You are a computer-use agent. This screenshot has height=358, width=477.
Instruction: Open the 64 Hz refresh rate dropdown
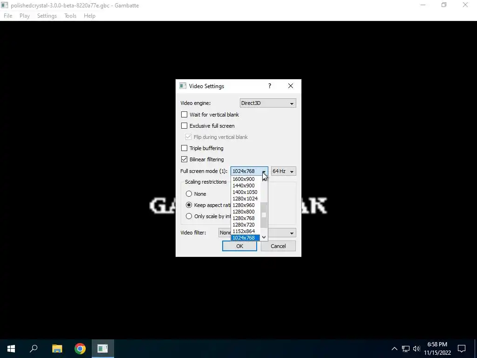click(x=283, y=172)
